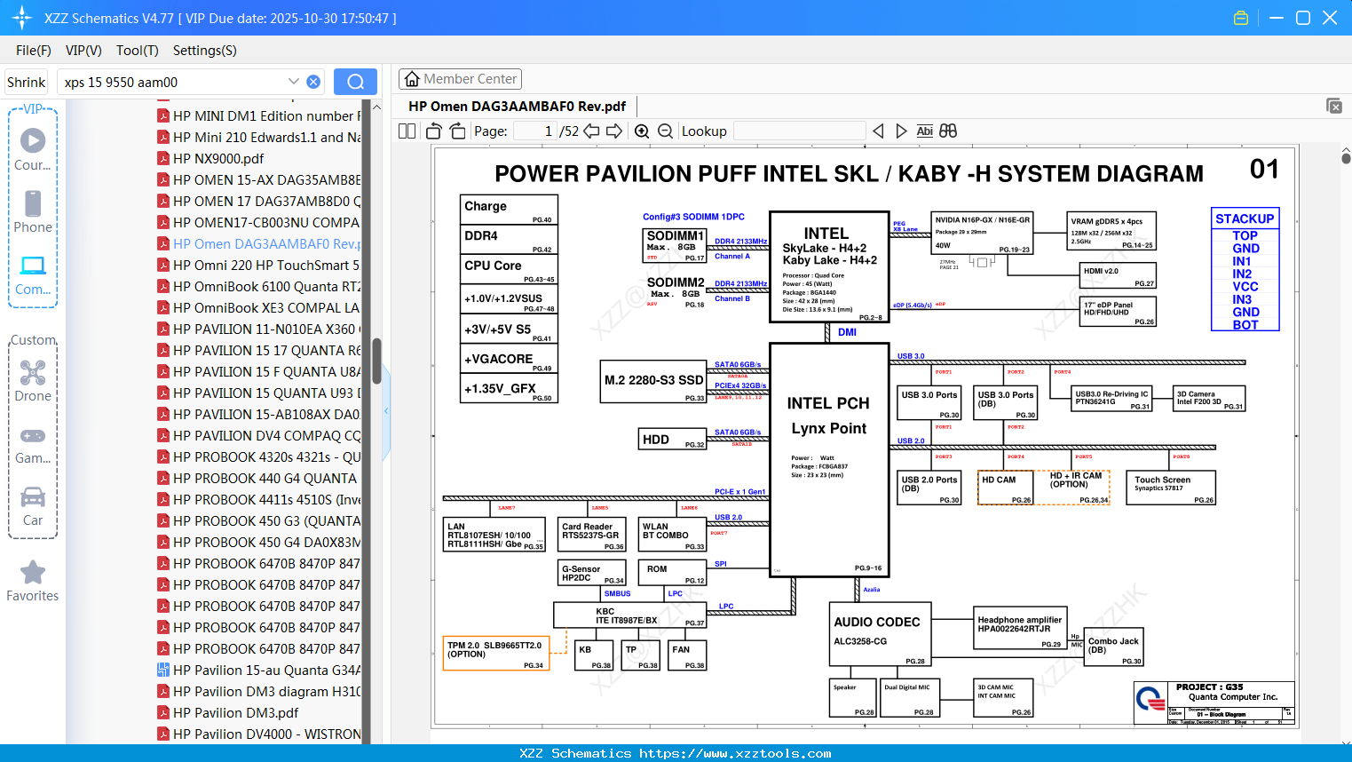Screen dimensions: 1352x762
Task: Open HP PAVILION 11-N010EA X360 file
Action: coord(258,329)
